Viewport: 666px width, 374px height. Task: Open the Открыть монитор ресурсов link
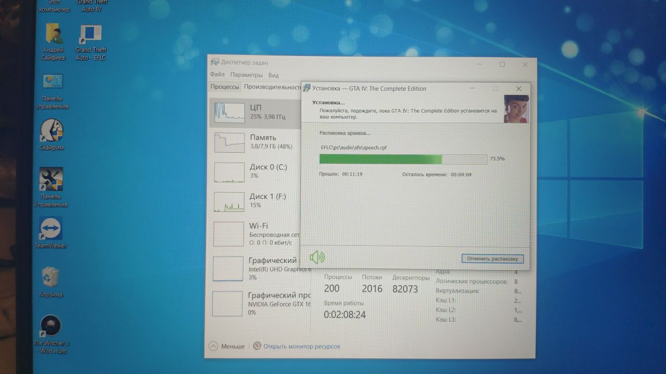tap(302, 346)
